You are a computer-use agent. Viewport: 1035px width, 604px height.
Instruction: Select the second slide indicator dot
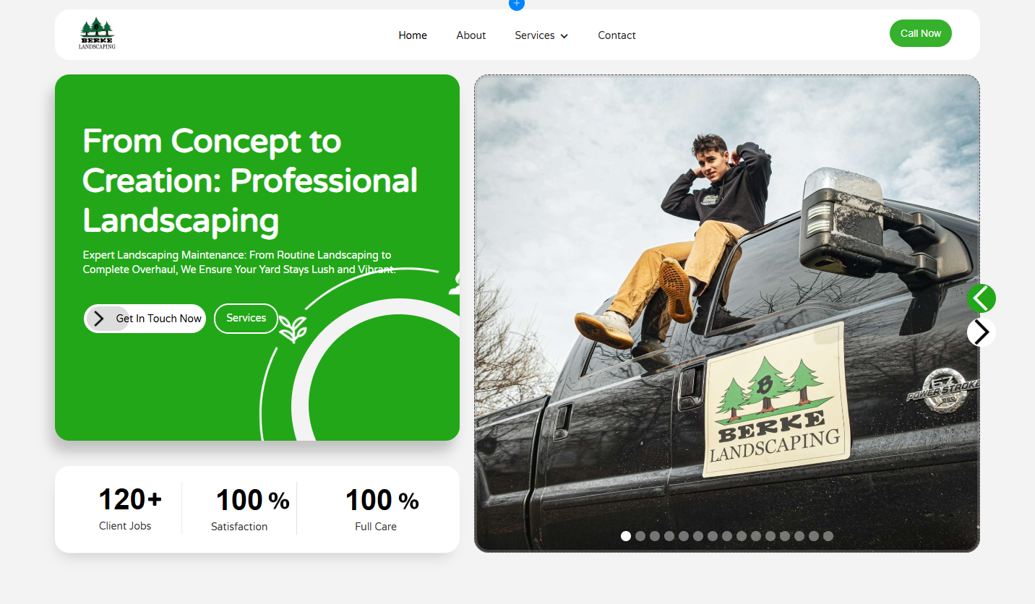pos(640,536)
